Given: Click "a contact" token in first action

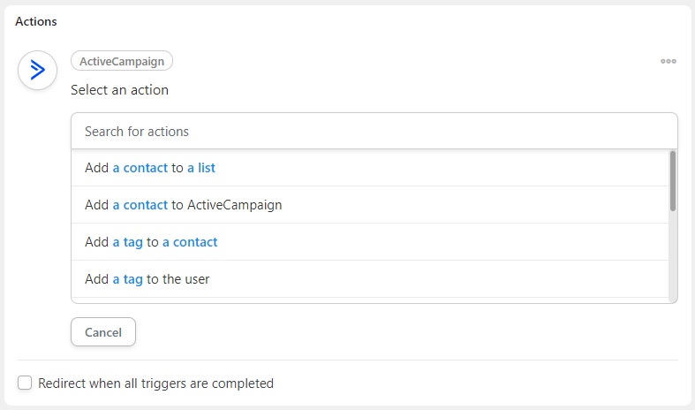Looking at the screenshot, I should click(x=140, y=168).
